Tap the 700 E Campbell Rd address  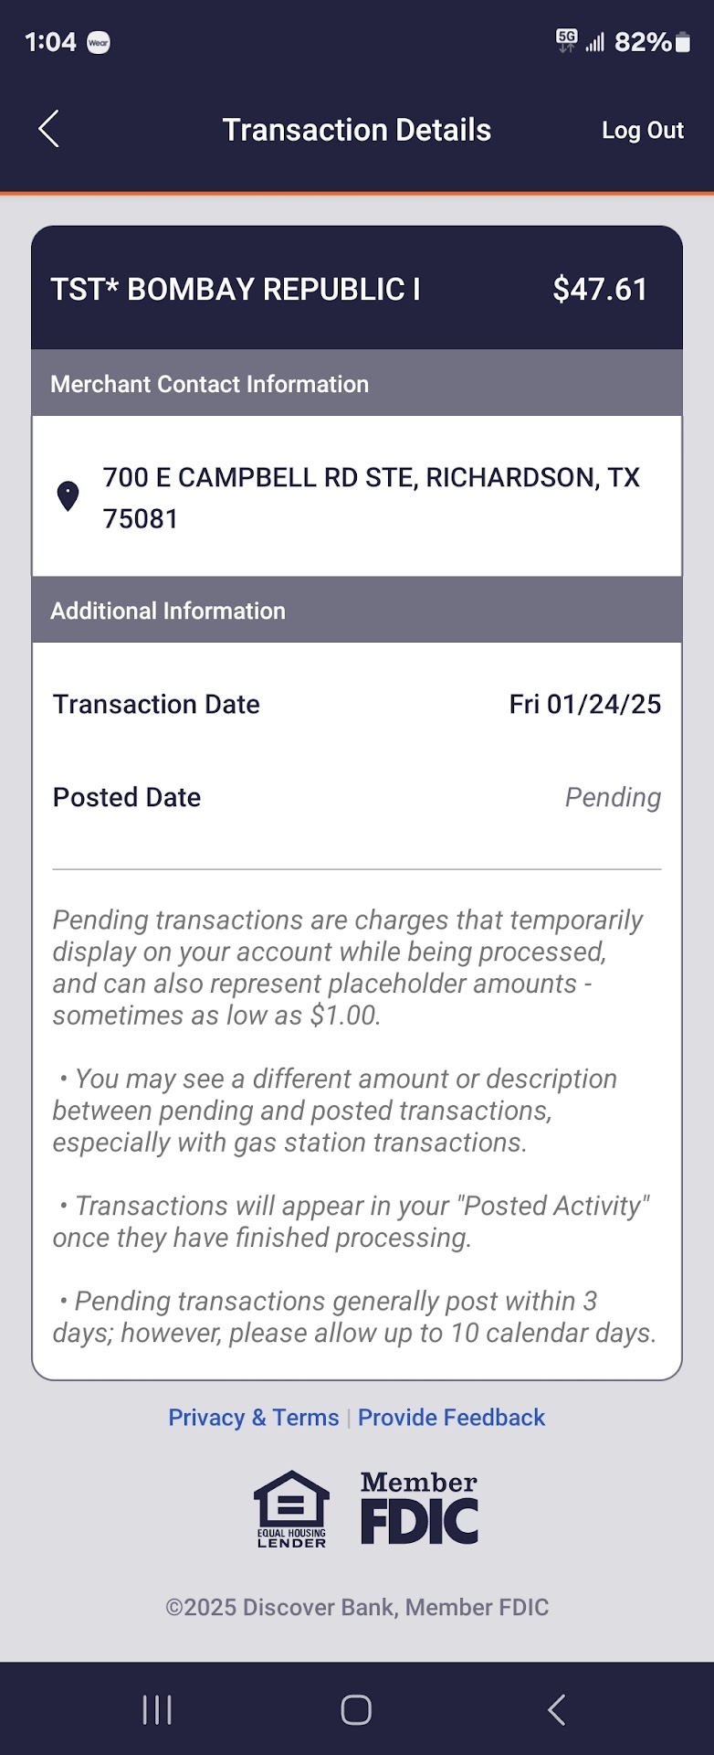pos(371,497)
